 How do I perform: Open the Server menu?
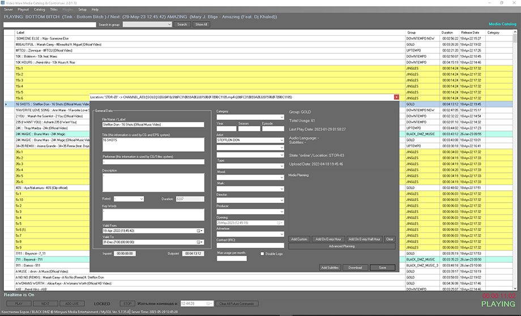(8, 10)
